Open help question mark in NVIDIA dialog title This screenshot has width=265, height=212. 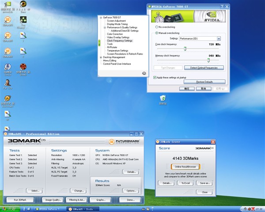tap(222, 7)
